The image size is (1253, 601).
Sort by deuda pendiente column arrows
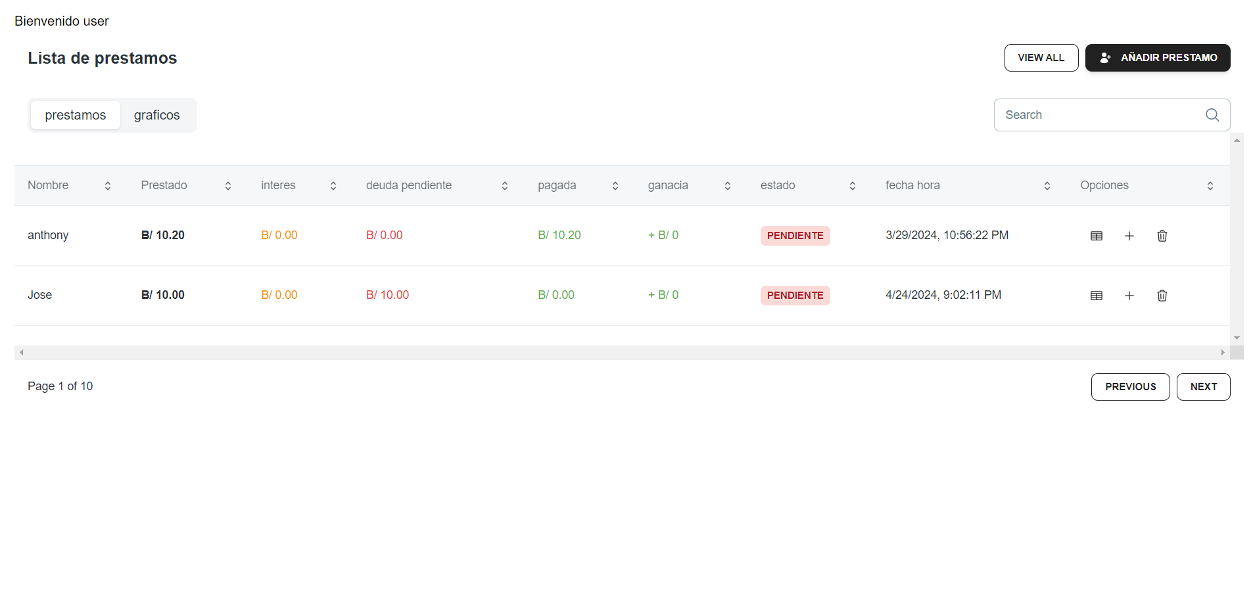pos(505,186)
